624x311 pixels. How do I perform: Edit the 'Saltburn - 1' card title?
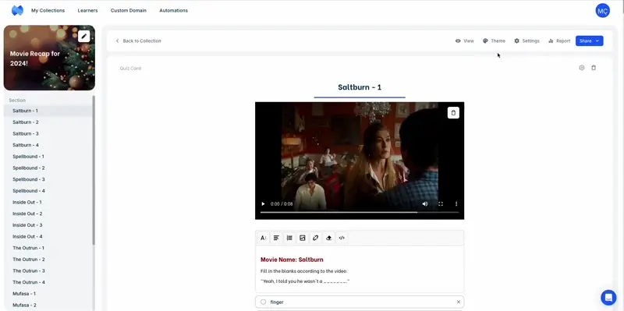[x=360, y=87]
